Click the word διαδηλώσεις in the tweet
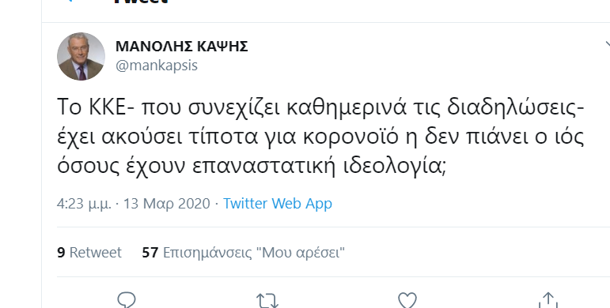Screen dimensions: 610x308 click(x=513, y=107)
